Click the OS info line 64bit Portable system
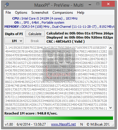Screen dimensions: 118x130 click(39, 22)
